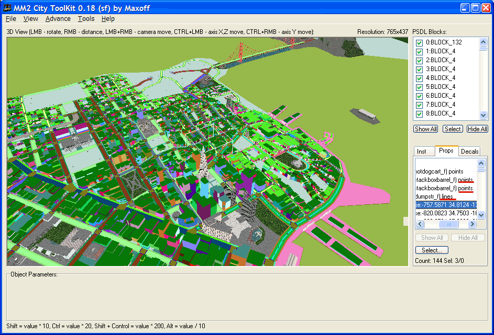Click the props list horizontal scrollbar thumb
The height and width of the screenshot is (335, 494).
click(445, 224)
